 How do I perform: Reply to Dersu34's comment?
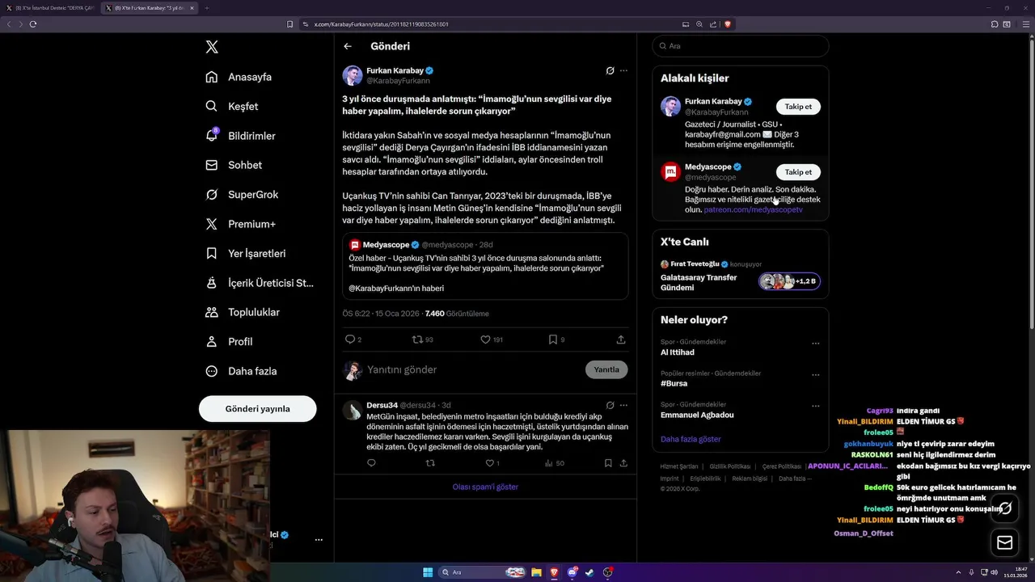[371, 463]
